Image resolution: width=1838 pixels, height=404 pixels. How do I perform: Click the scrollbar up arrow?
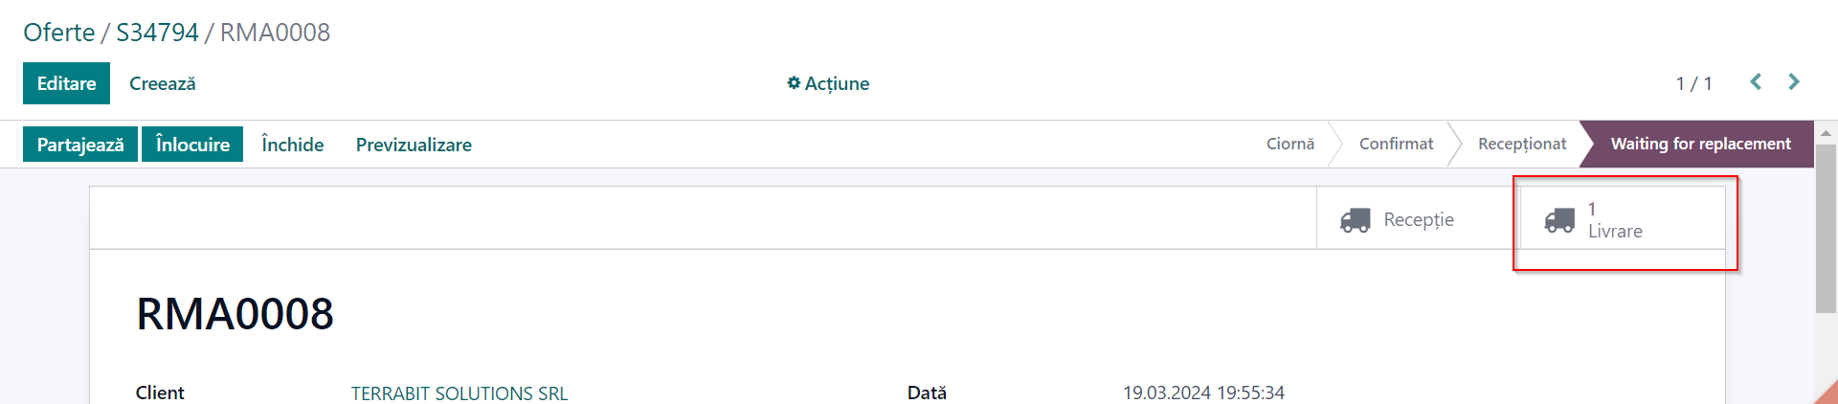1826,133
